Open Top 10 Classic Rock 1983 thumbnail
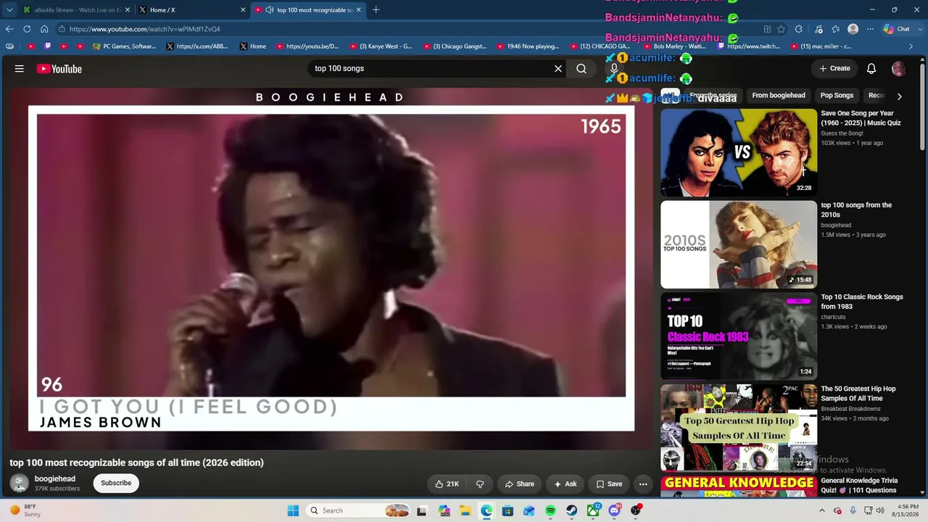This screenshot has height=522, width=928. (739, 336)
